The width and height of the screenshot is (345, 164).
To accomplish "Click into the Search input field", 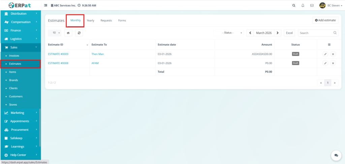I will (x=315, y=33).
